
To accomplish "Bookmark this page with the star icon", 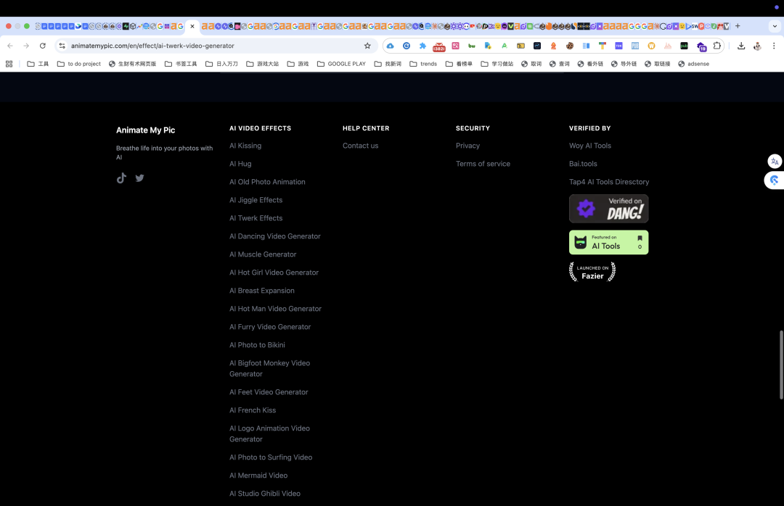I will [367, 46].
